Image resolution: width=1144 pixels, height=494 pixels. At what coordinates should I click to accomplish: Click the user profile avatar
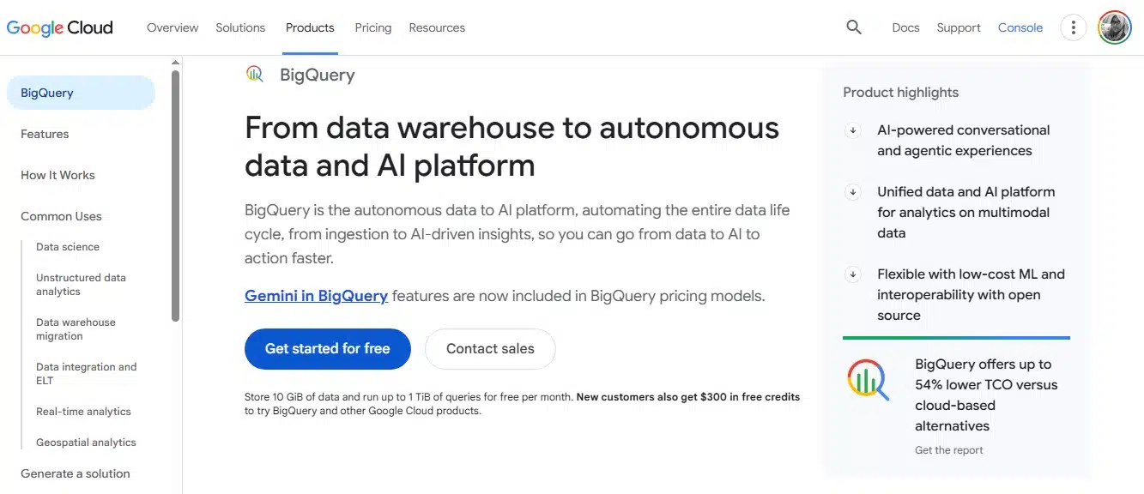tap(1115, 27)
